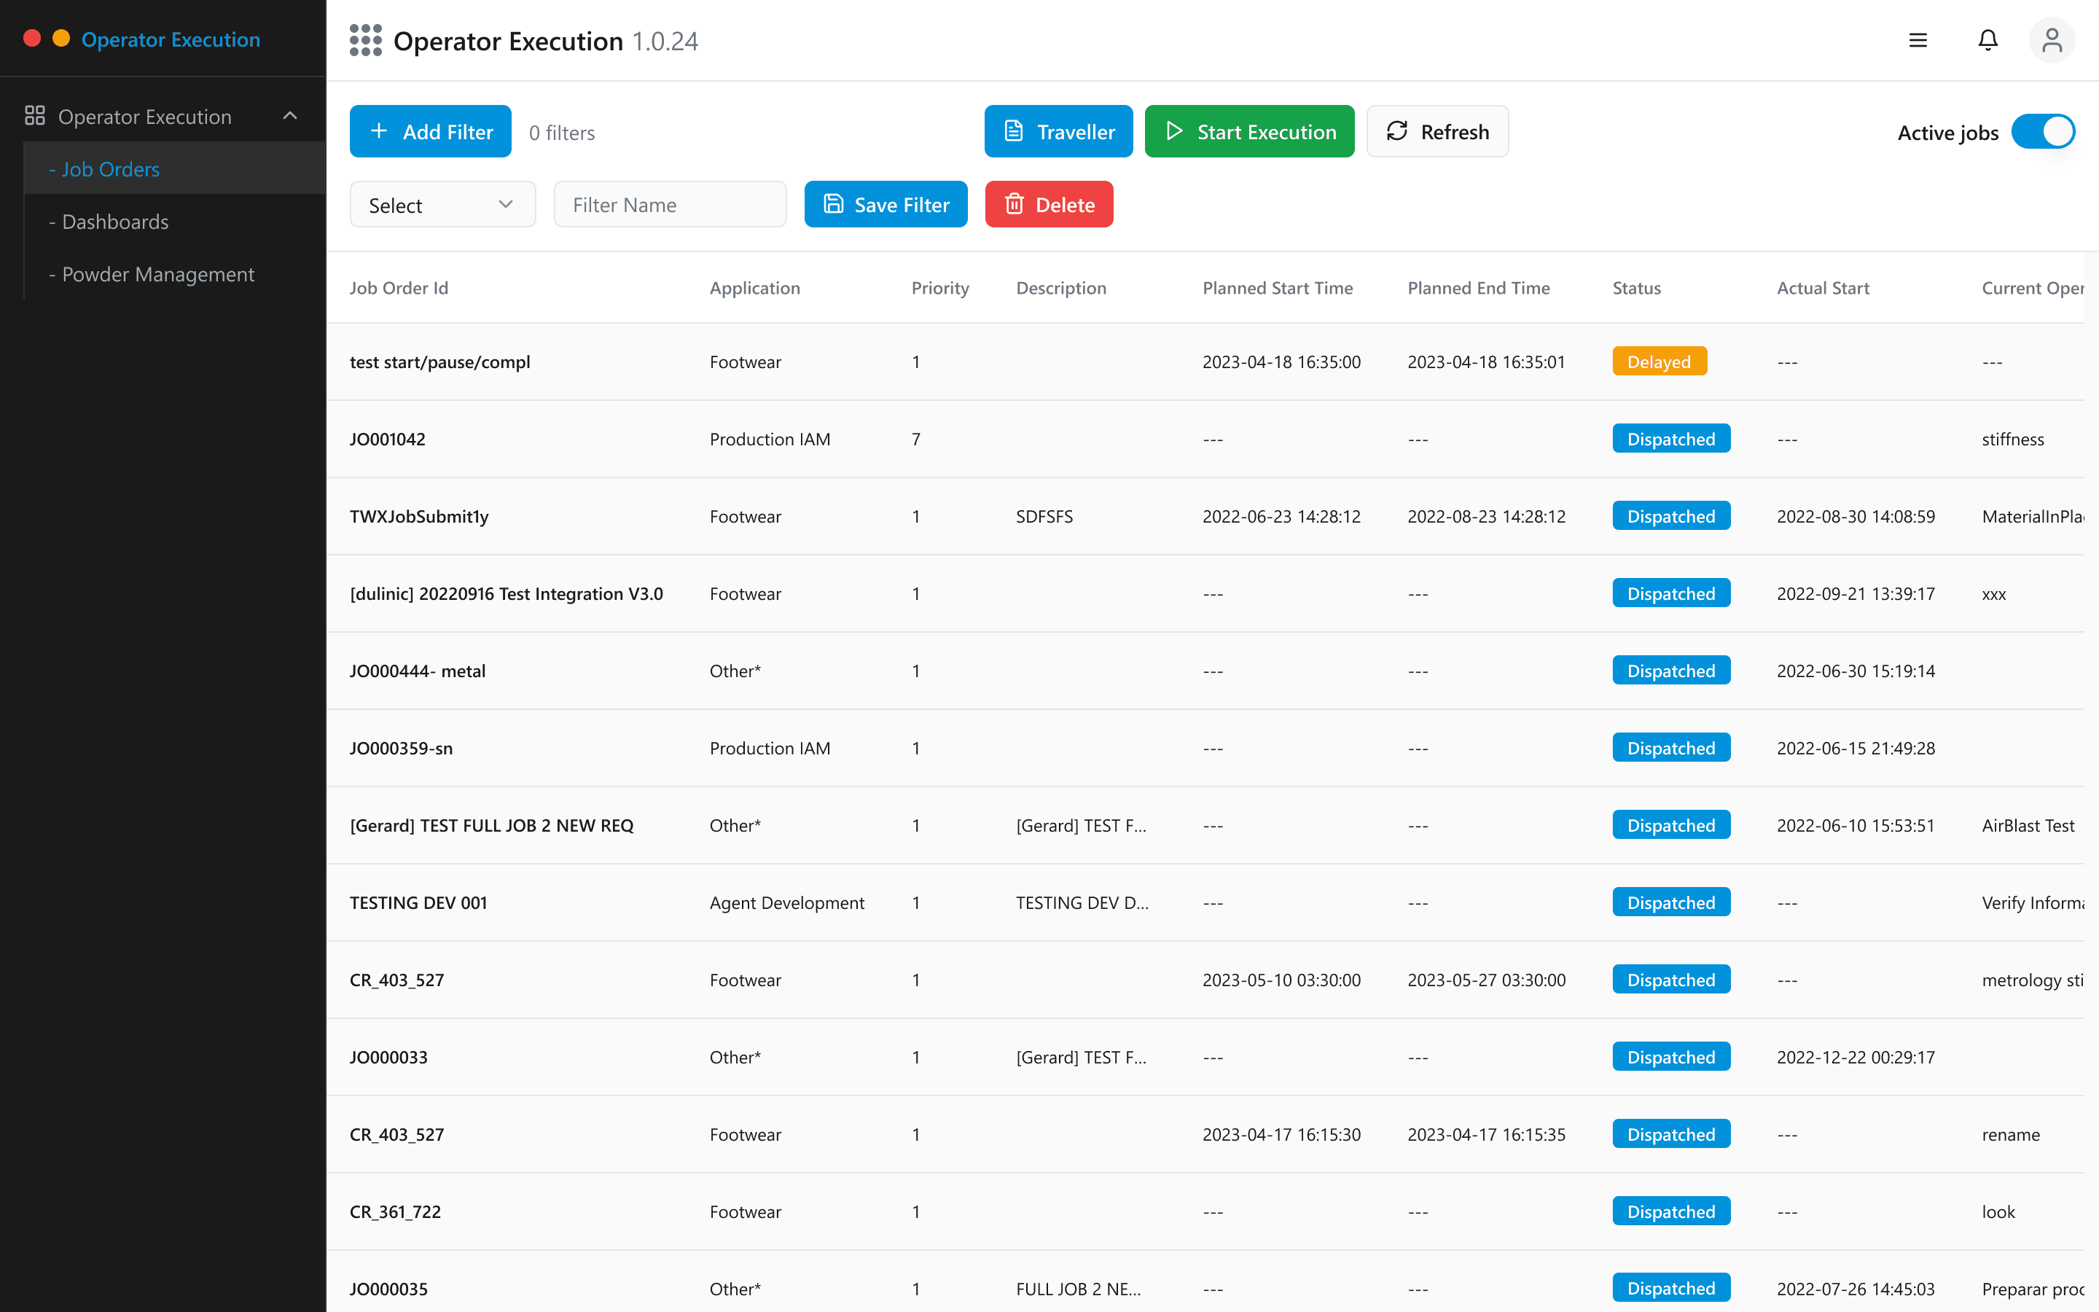2099x1312 pixels.
Task: Open the app grid launcher icon
Action: coord(365,41)
